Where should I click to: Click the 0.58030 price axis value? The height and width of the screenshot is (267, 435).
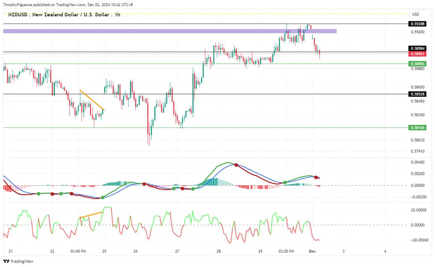pos(418,140)
